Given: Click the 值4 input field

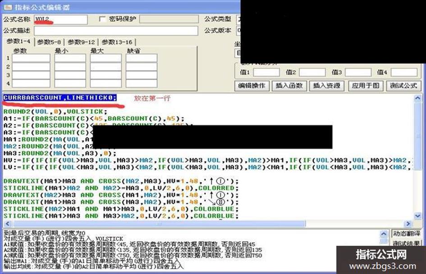Looking at the screenshot, I should tap(404, 72).
